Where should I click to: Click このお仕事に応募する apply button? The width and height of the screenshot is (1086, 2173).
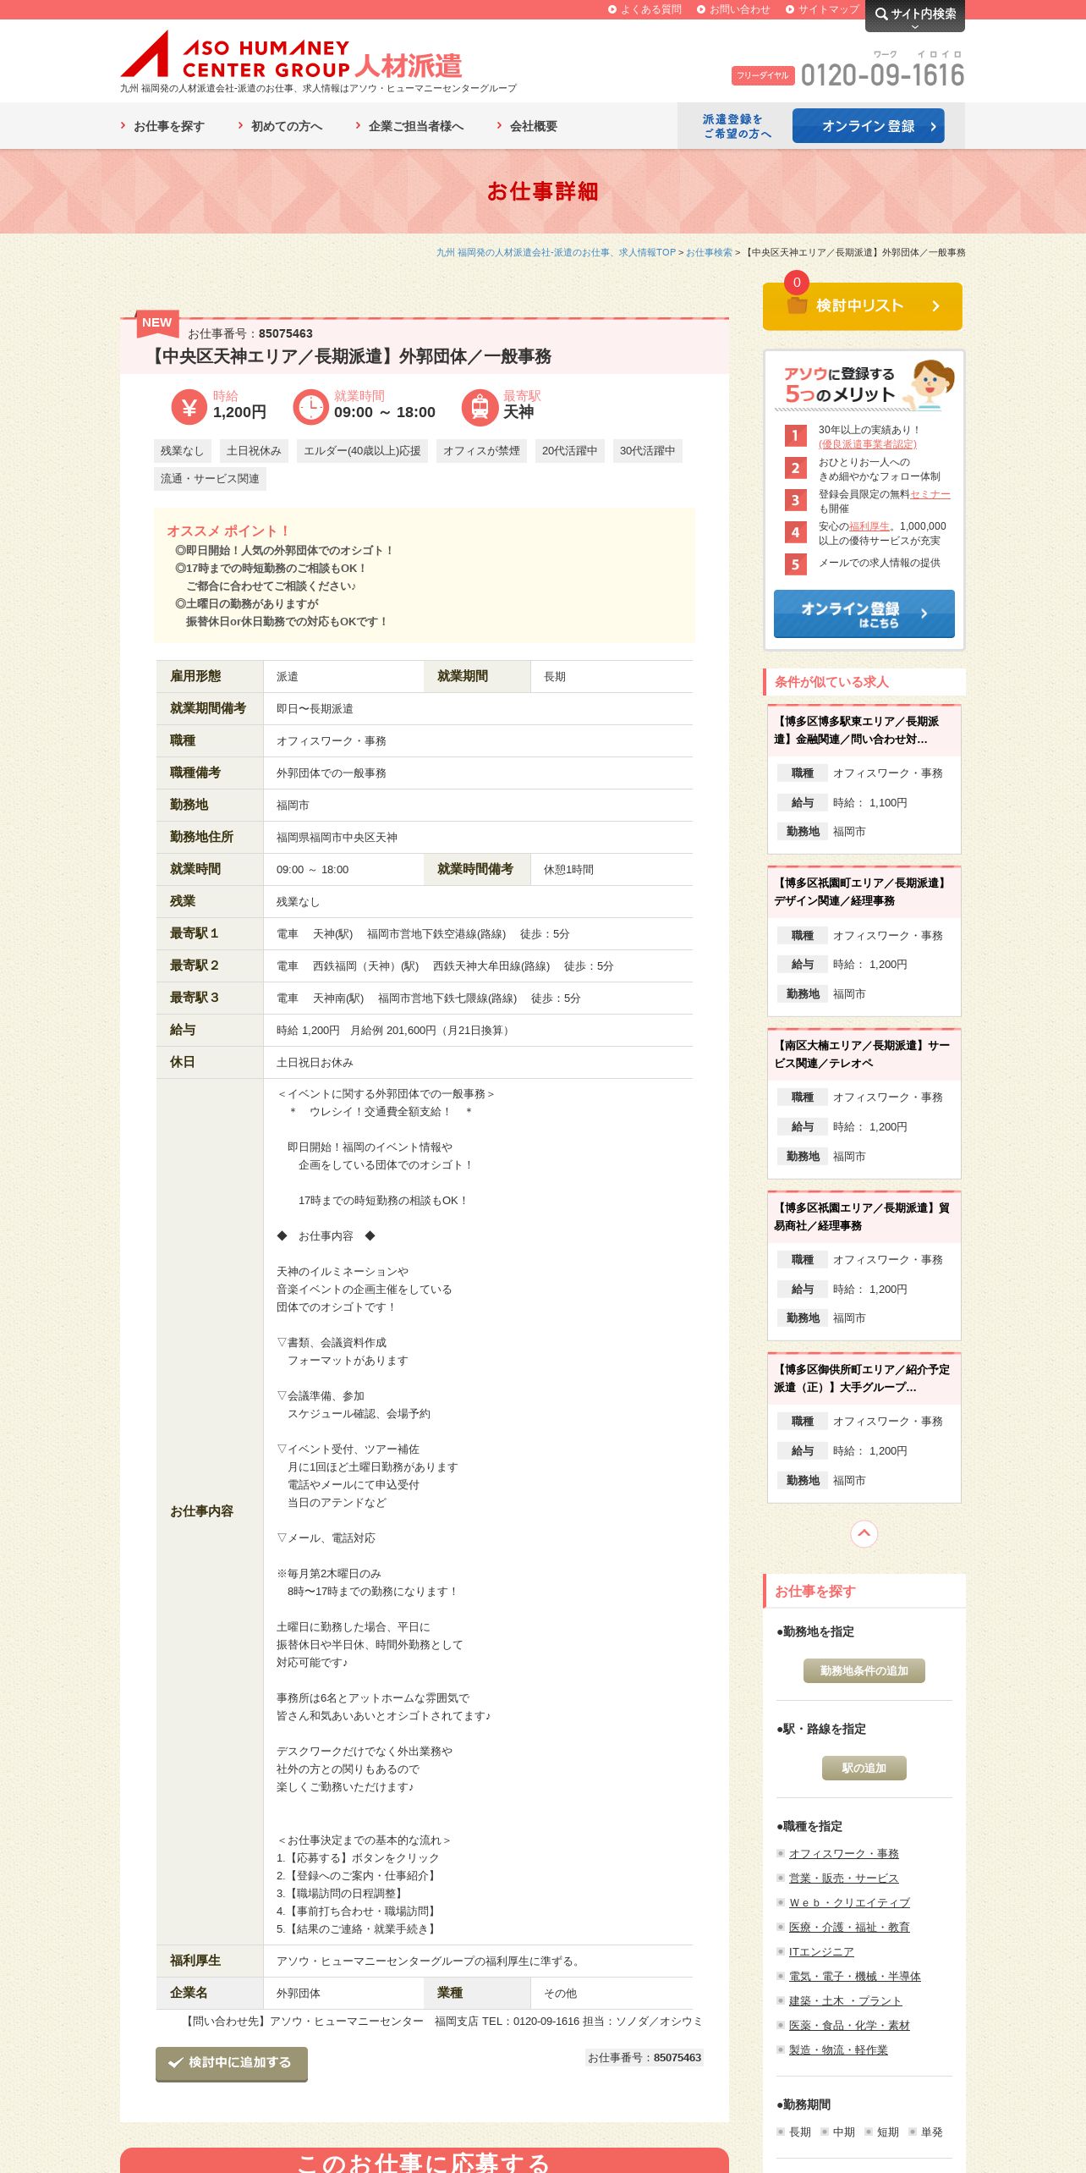[425, 2160]
